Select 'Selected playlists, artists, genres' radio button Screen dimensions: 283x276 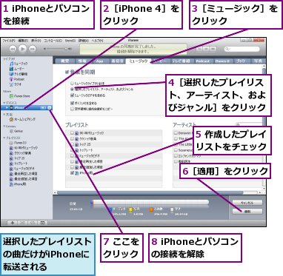click(72, 89)
